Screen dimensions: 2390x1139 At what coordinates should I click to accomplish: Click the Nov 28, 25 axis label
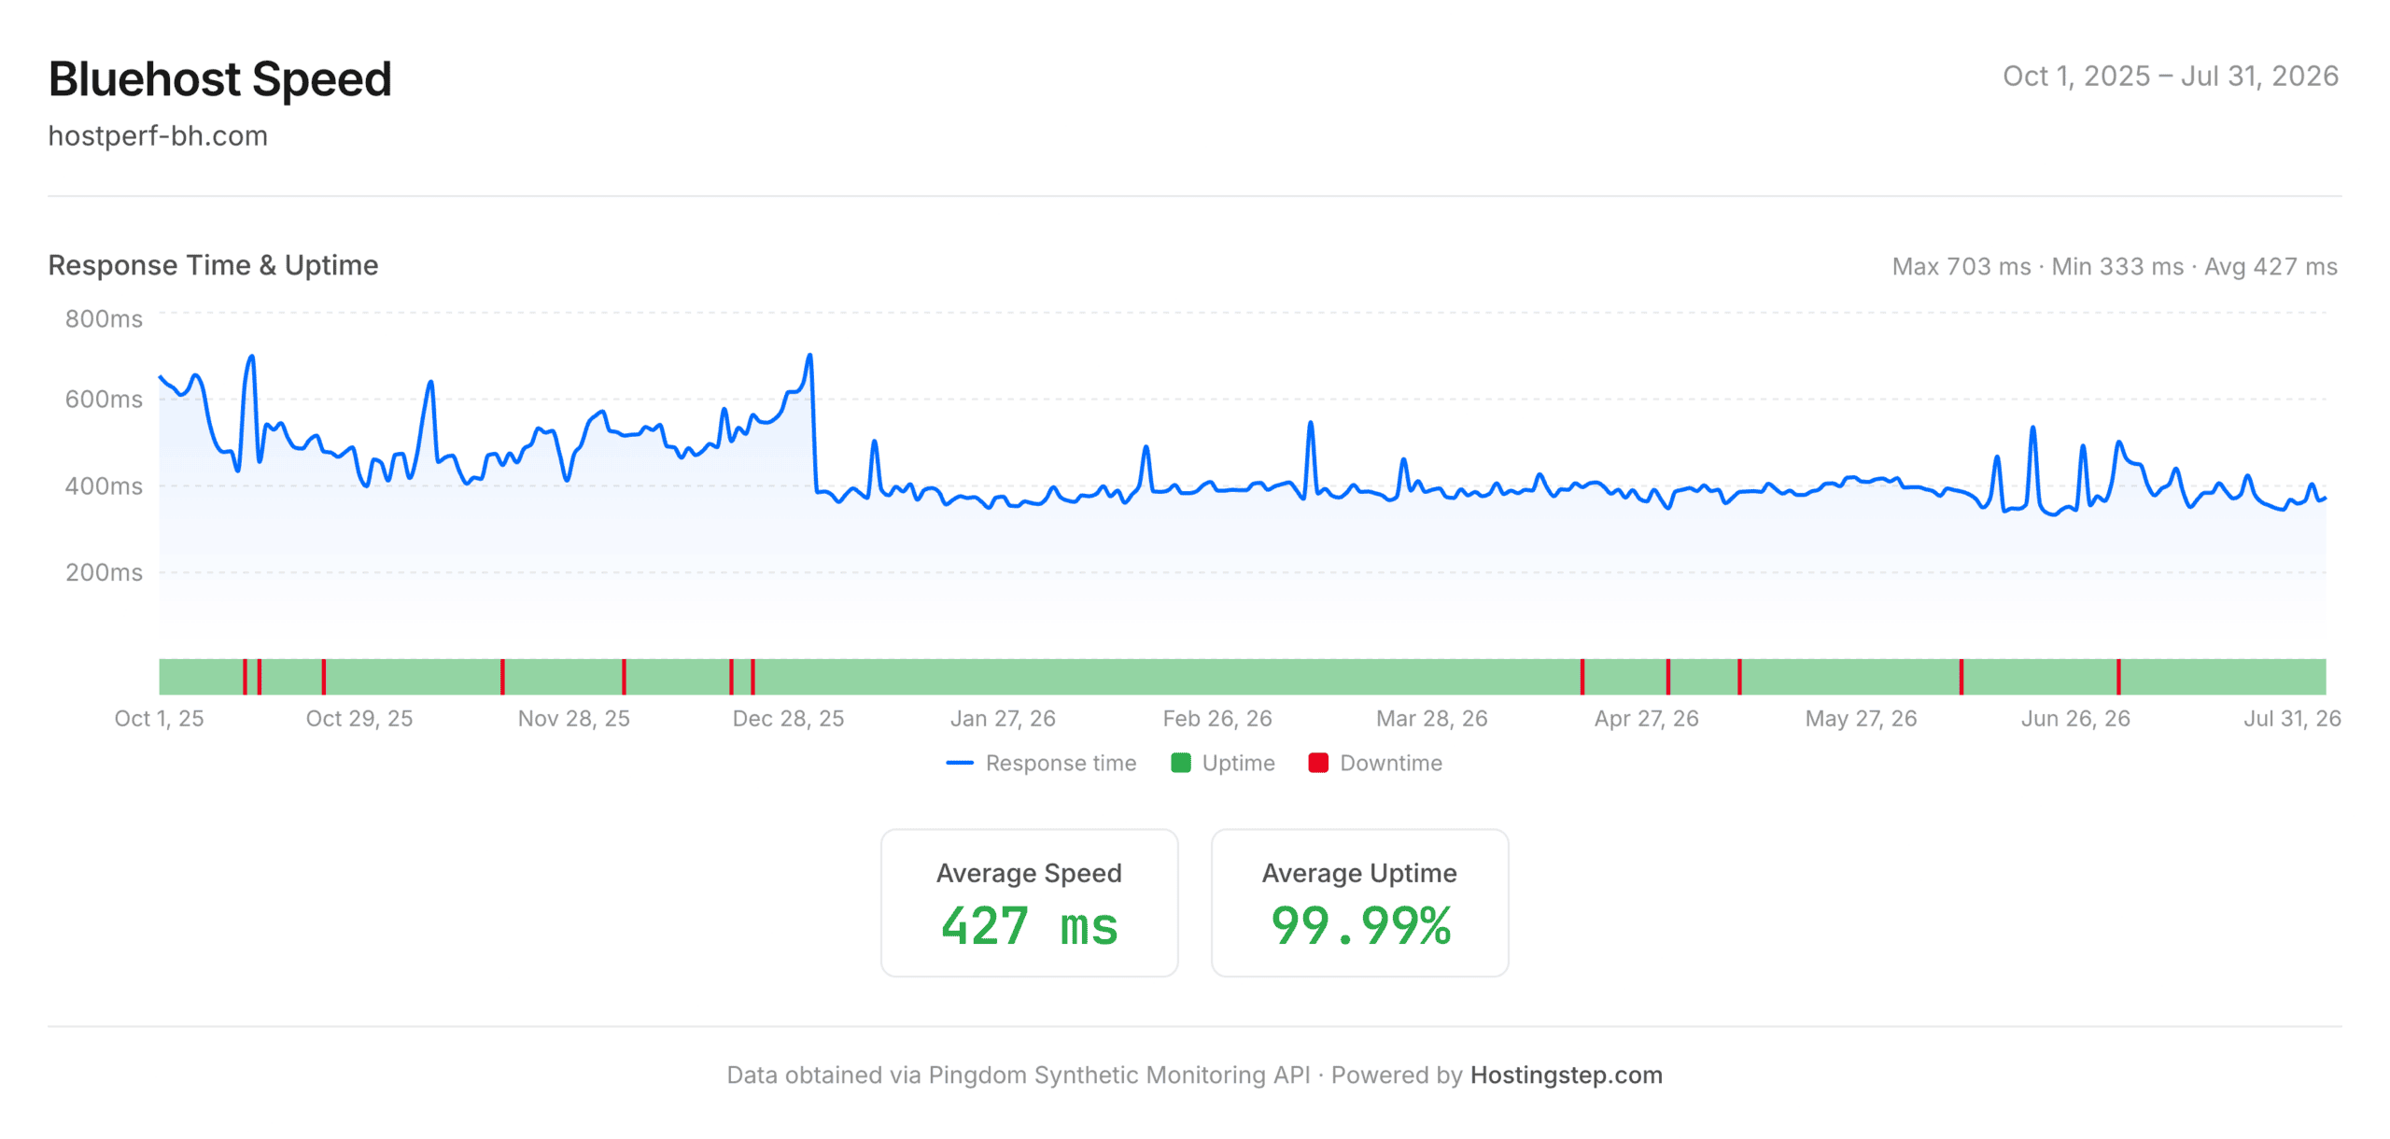point(574,718)
